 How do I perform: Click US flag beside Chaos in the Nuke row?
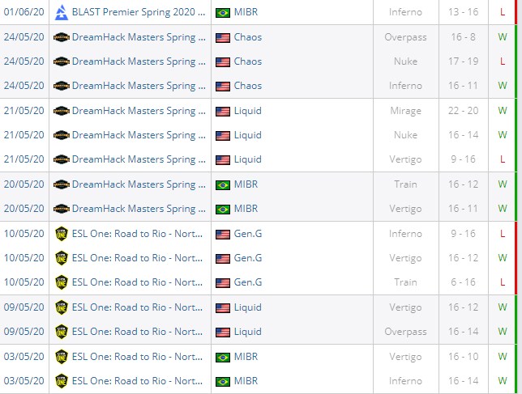point(223,61)
